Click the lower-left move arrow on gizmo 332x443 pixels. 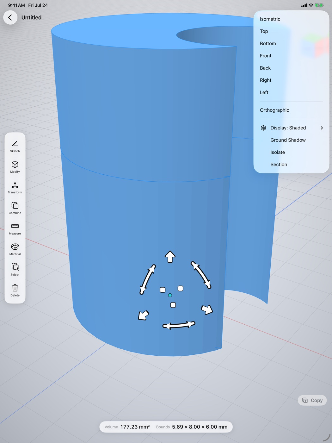point(144,315)
